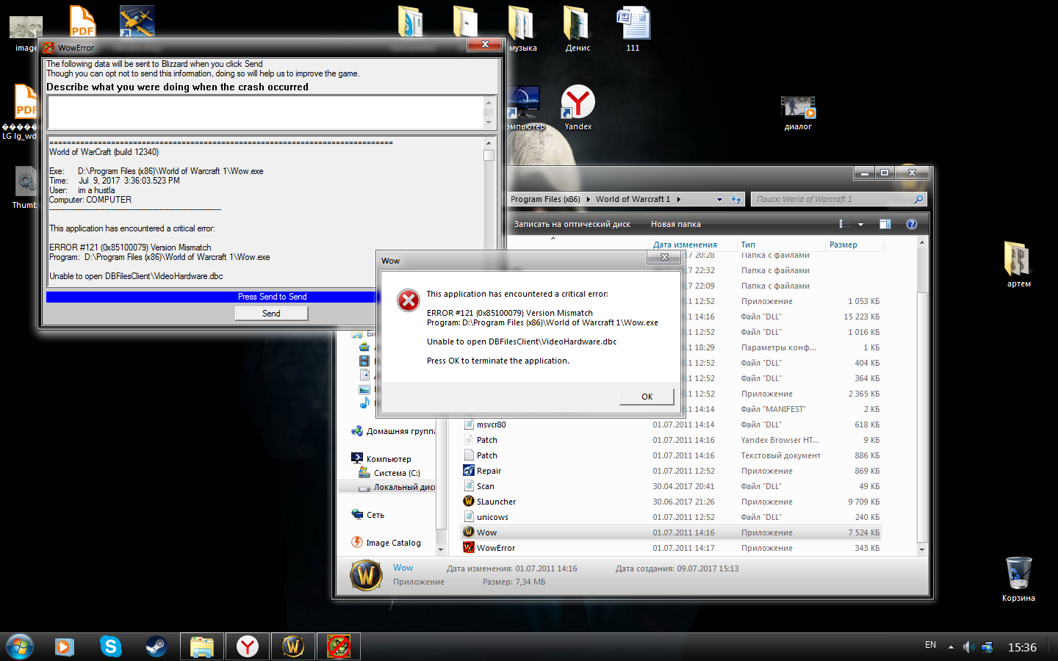Click file list scrollbar down arrow

[x=922, y=549]
